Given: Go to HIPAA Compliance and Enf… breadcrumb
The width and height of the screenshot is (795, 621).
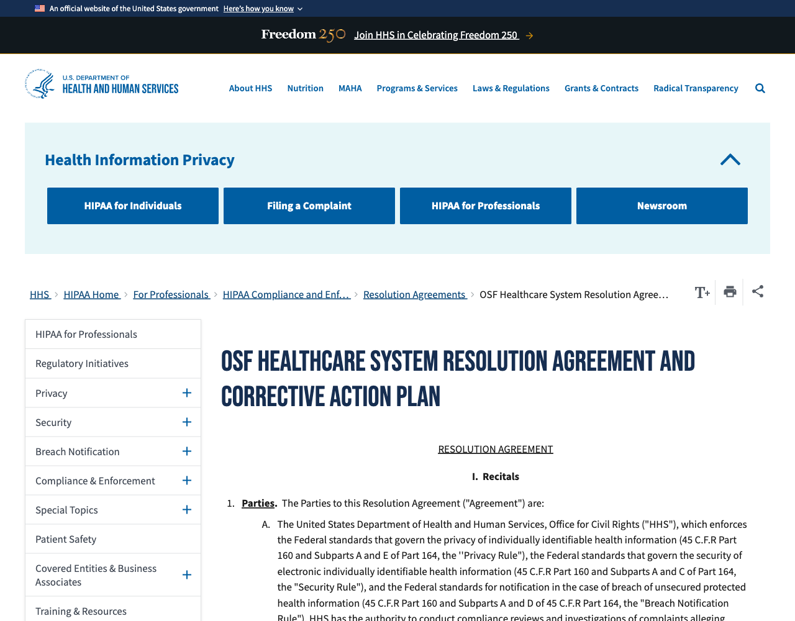Looking at the screenshot, I should point(286,294).
